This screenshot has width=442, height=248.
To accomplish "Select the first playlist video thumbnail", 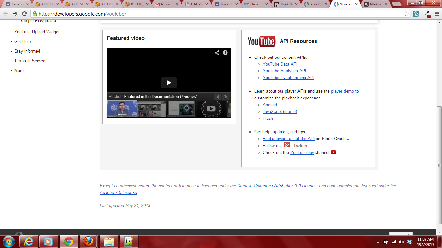I will click(121, 109).
